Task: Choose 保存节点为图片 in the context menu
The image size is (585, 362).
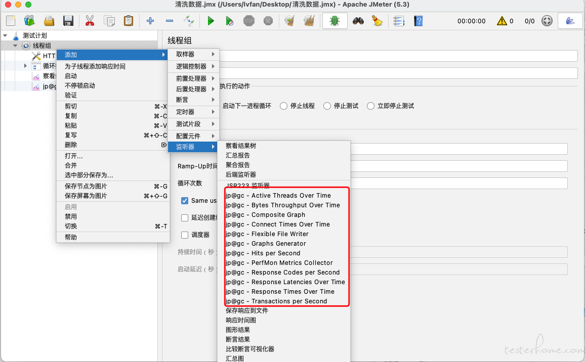Action: [113, 187]
